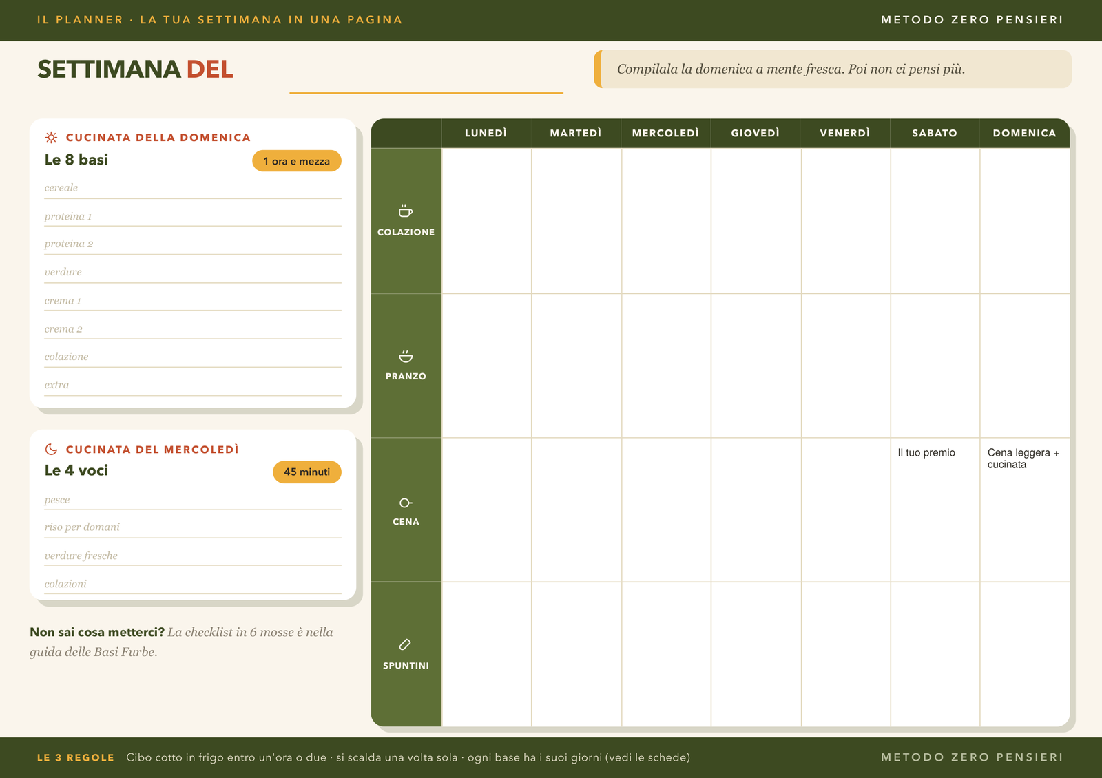Click the 'extra' input line
The image size is (1102, 778).
point(193,386)
